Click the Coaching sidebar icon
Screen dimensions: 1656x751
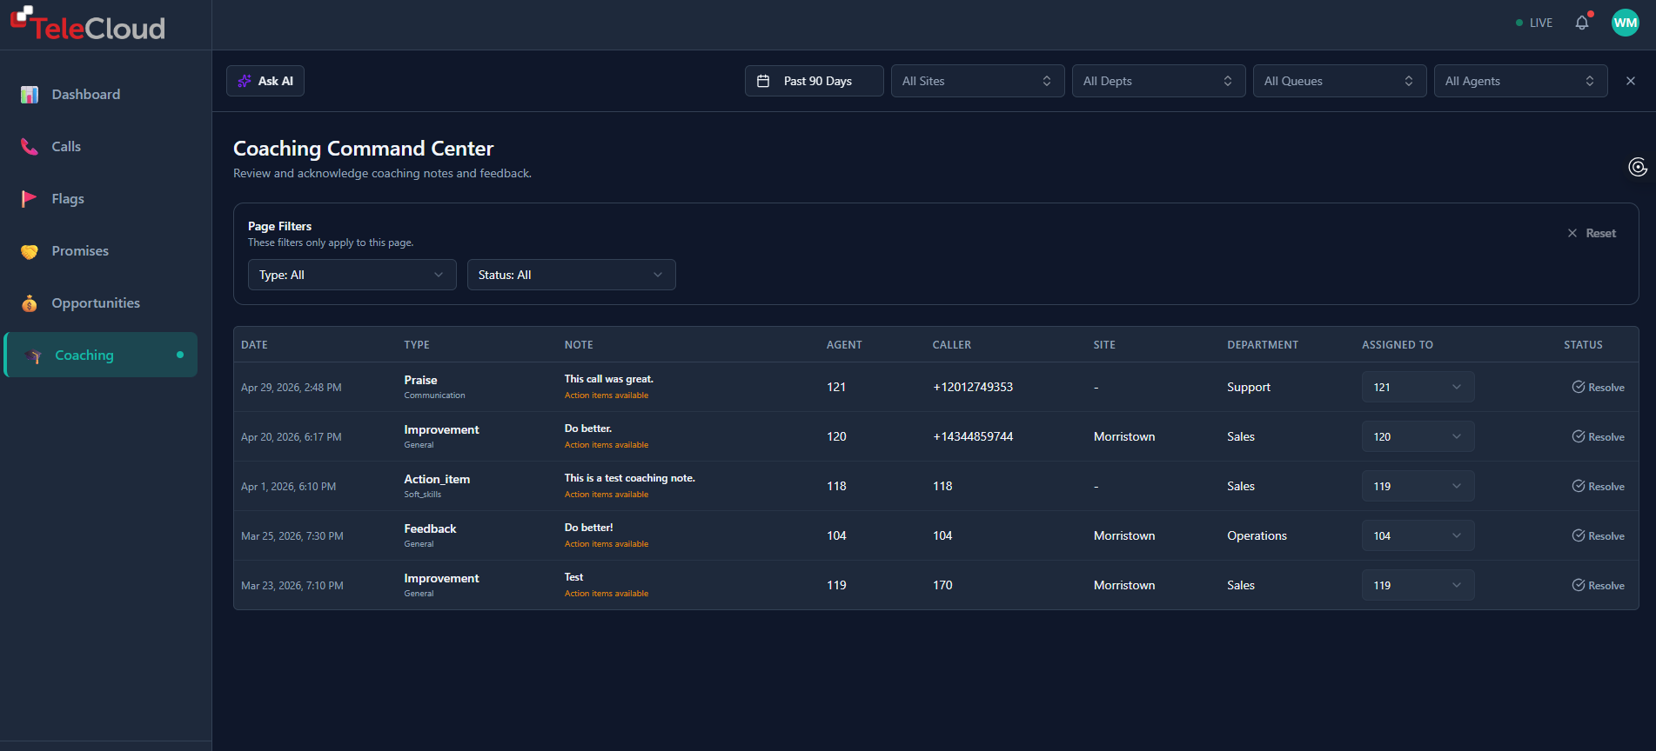coord(34,356)
